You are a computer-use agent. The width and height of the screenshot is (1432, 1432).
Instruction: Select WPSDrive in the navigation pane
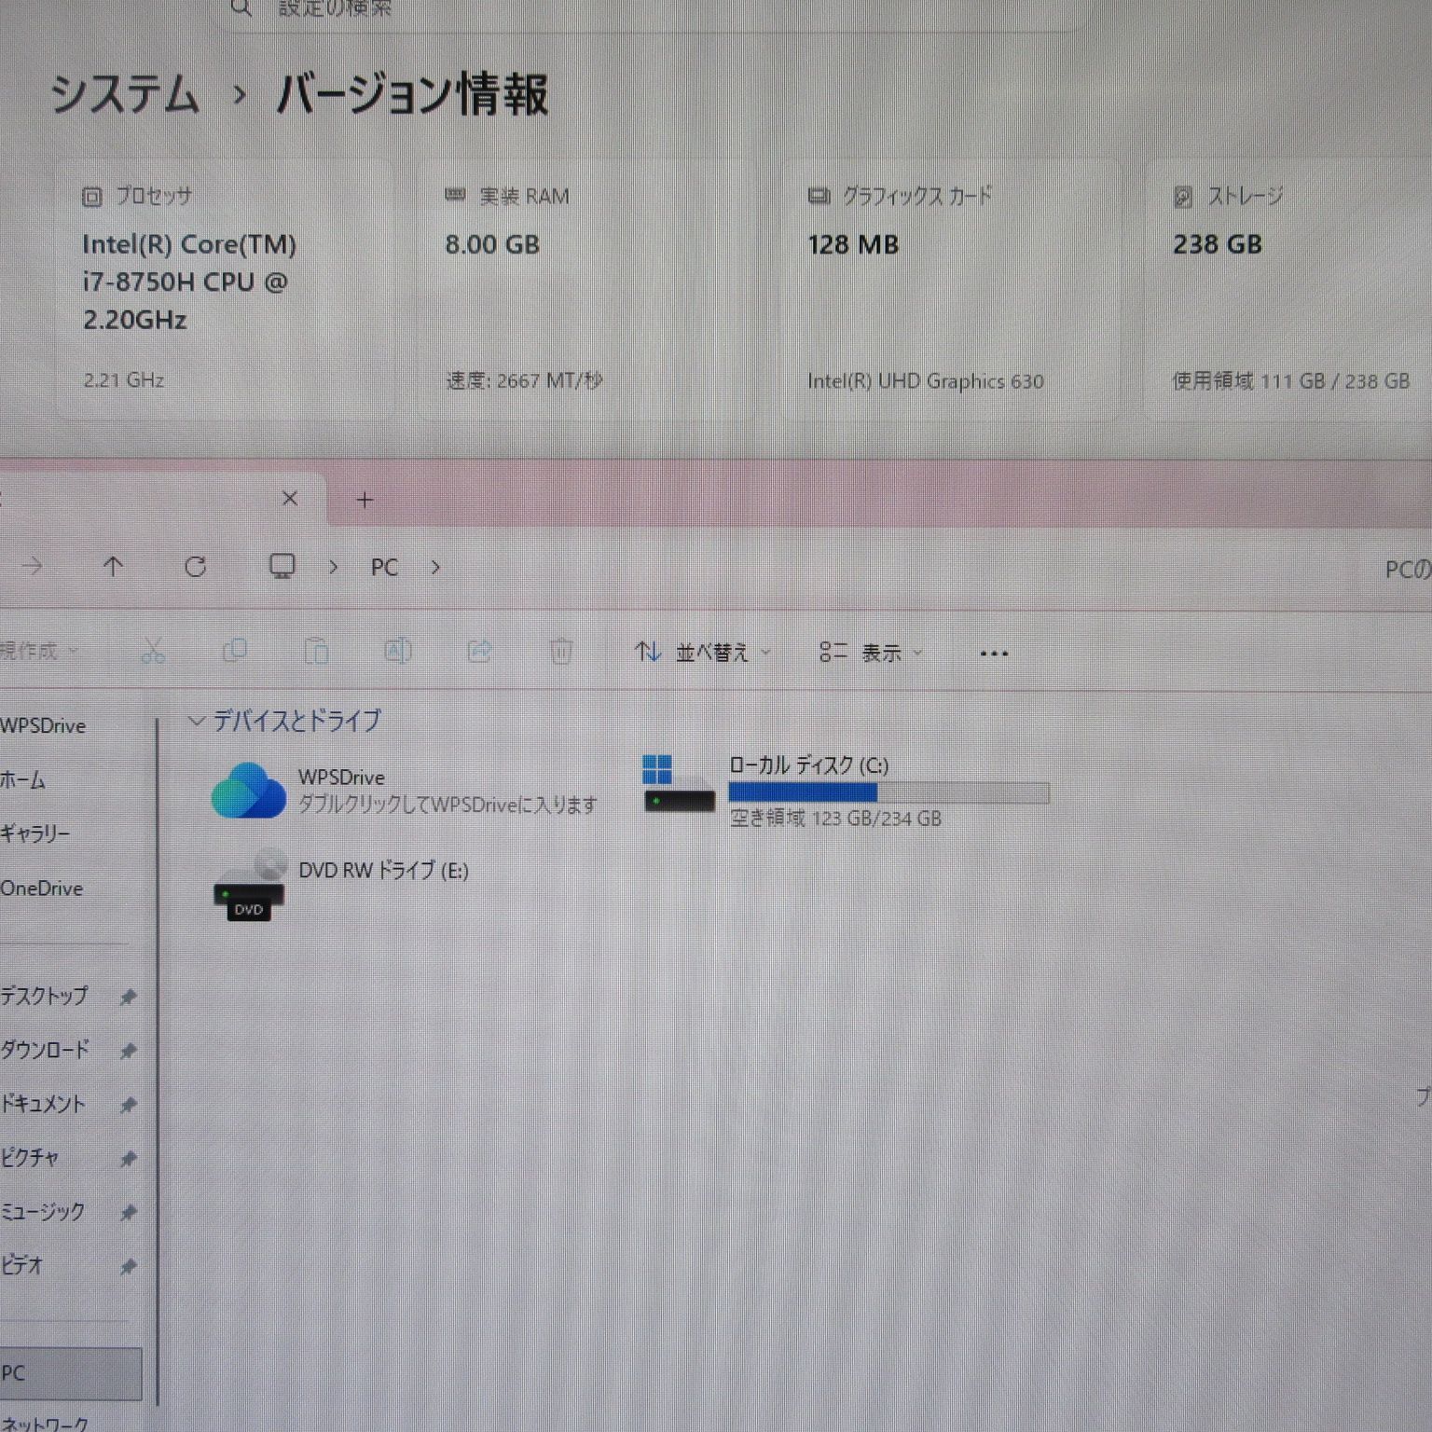pyautogui.click(x=44, y=725)
